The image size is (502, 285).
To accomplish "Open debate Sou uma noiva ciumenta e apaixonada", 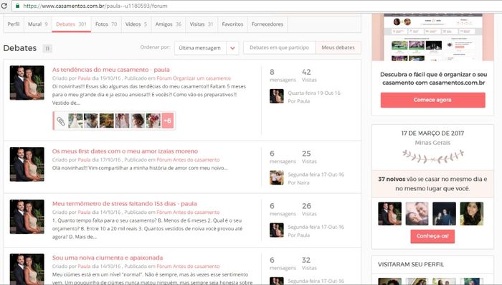I will [108, 258].
